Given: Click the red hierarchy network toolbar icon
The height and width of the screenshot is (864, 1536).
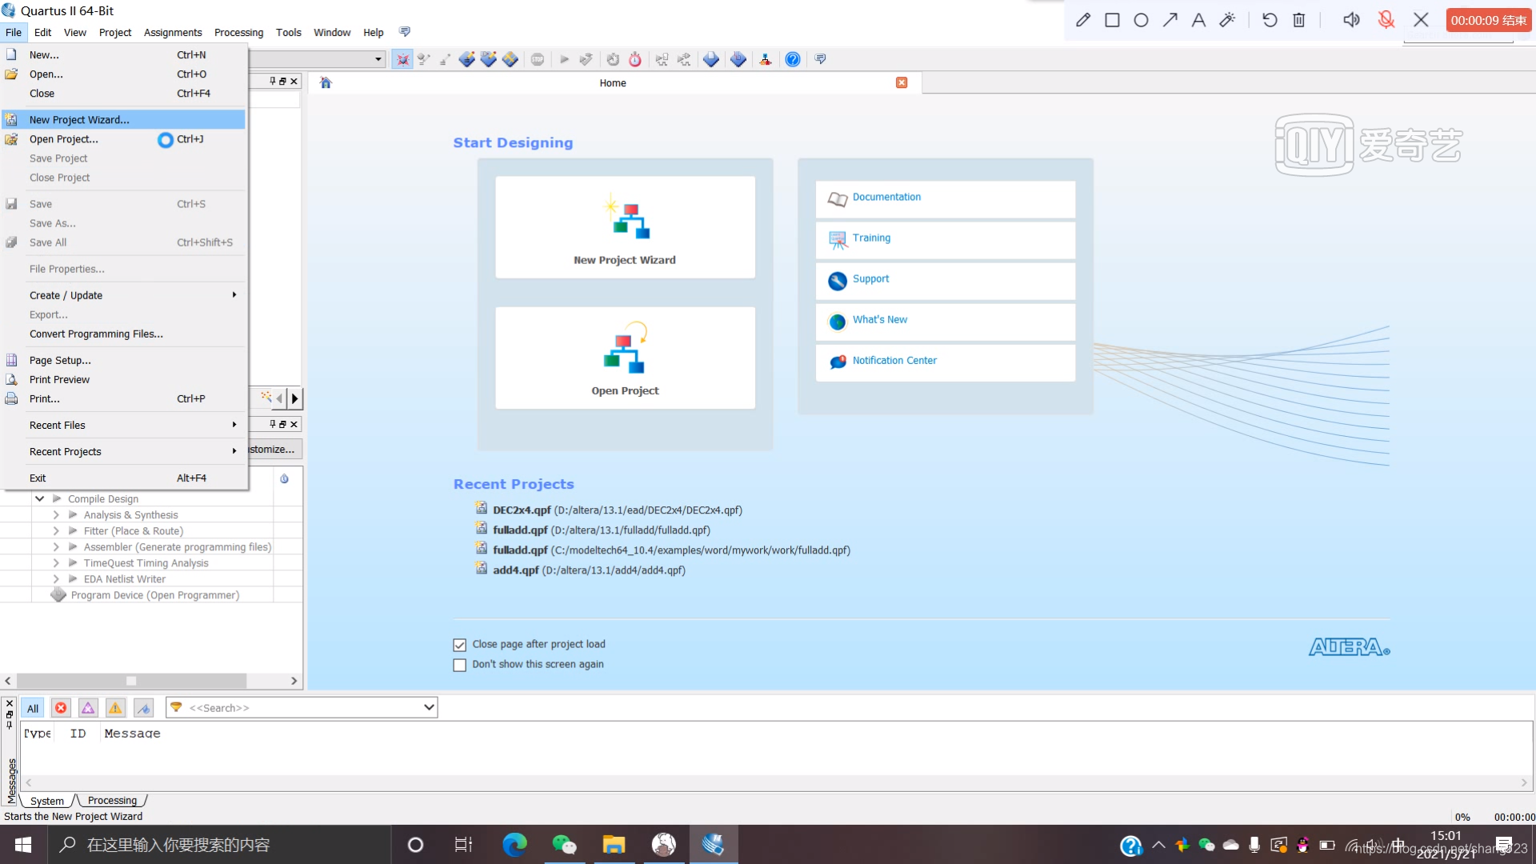Looking at the screenshot, I should [x=766, y=59].
